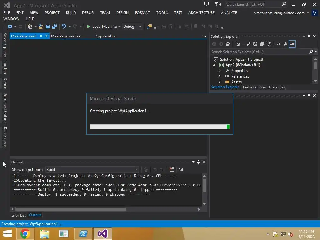The width and height of the screenshot is (320, 240).
Task: Click the View Code icon in Solution Explorer
Action: pyautogui.click(x=278, y=44)
